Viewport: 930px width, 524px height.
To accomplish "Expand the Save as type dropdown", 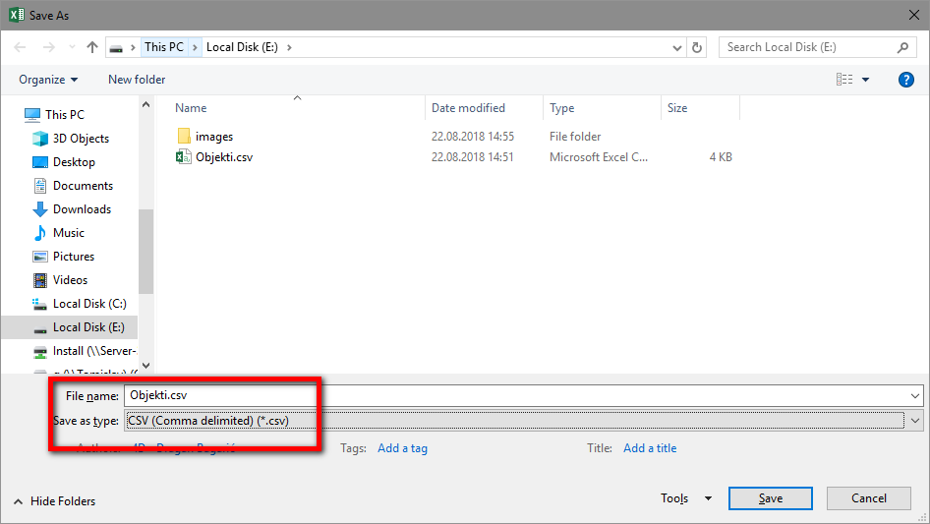I will [915, 421].
